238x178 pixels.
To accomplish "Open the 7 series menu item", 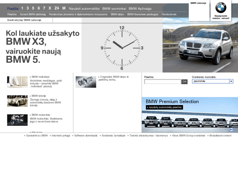I will [44, 8].
